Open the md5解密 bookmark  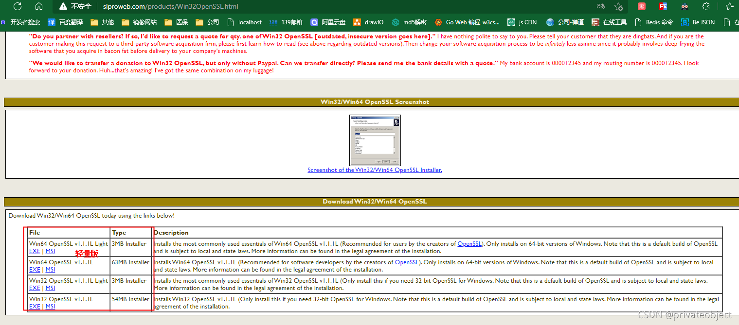point(409,22)
